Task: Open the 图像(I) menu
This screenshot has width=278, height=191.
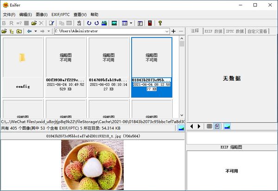Action: 42,14
